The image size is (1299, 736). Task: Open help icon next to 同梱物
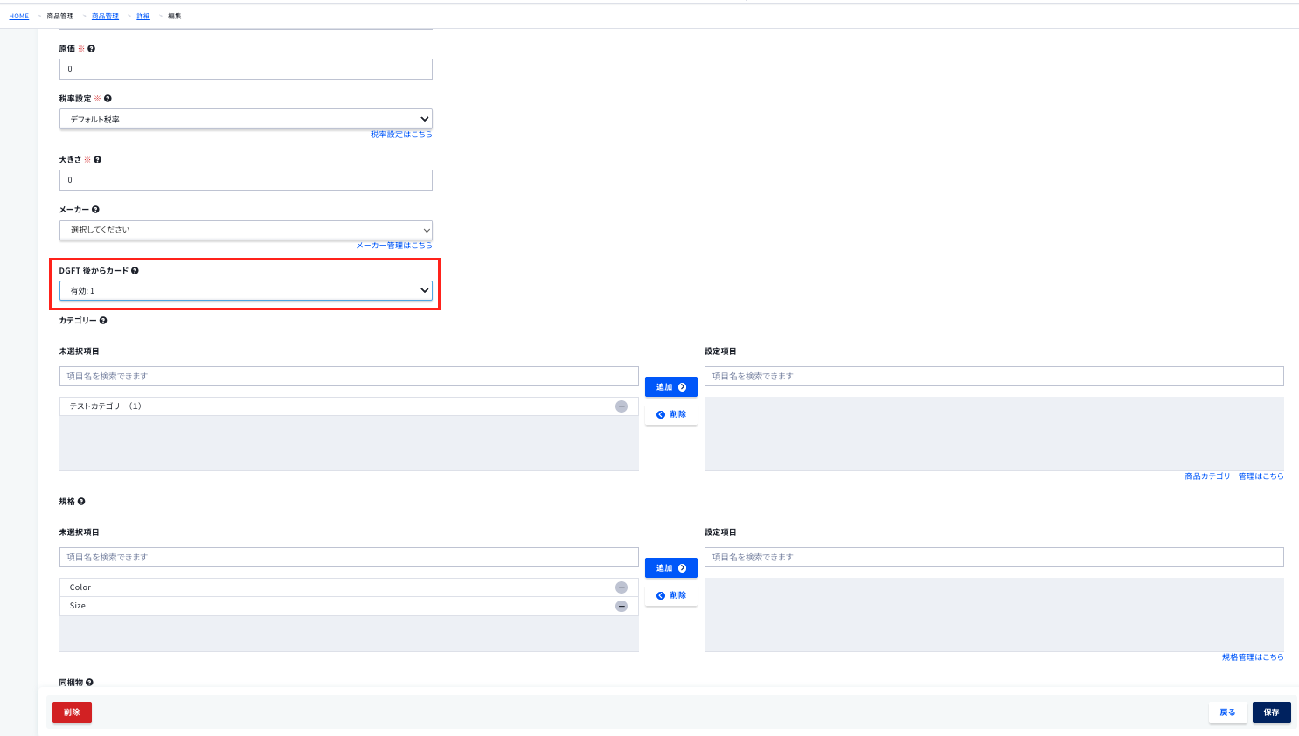[89, 683]
